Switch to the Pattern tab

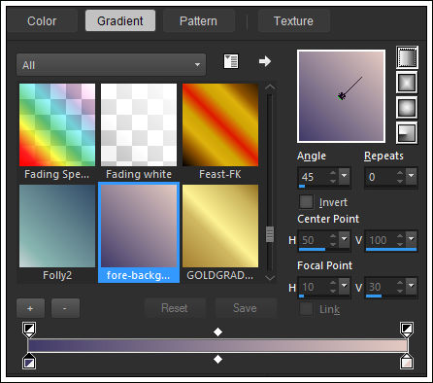pos(198,21)
